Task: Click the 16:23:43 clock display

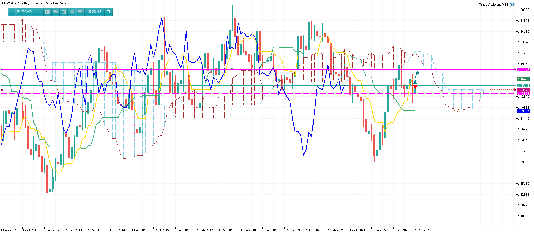Action: click(x=94, y=12)
